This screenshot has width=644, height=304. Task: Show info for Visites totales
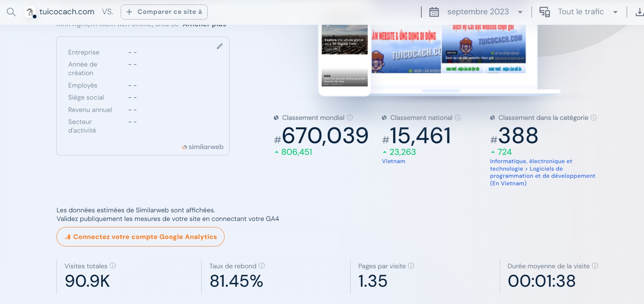click(113, 266)
